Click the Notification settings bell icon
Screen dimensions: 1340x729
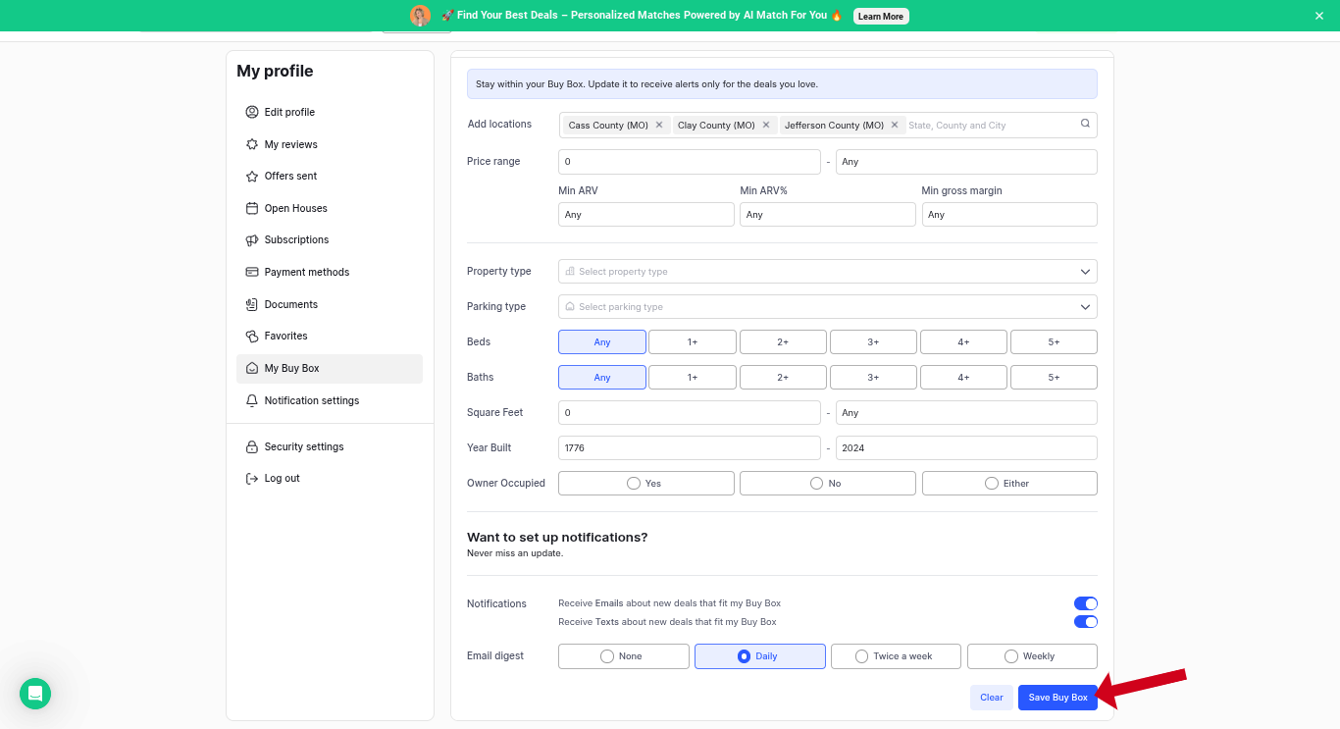252,400
